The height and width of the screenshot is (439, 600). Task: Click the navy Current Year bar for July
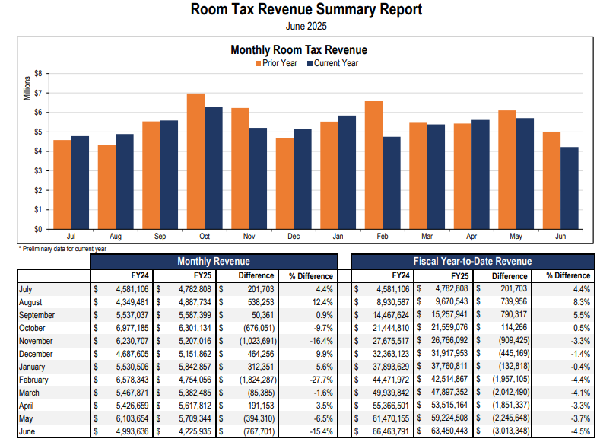[x=80, y=182]
